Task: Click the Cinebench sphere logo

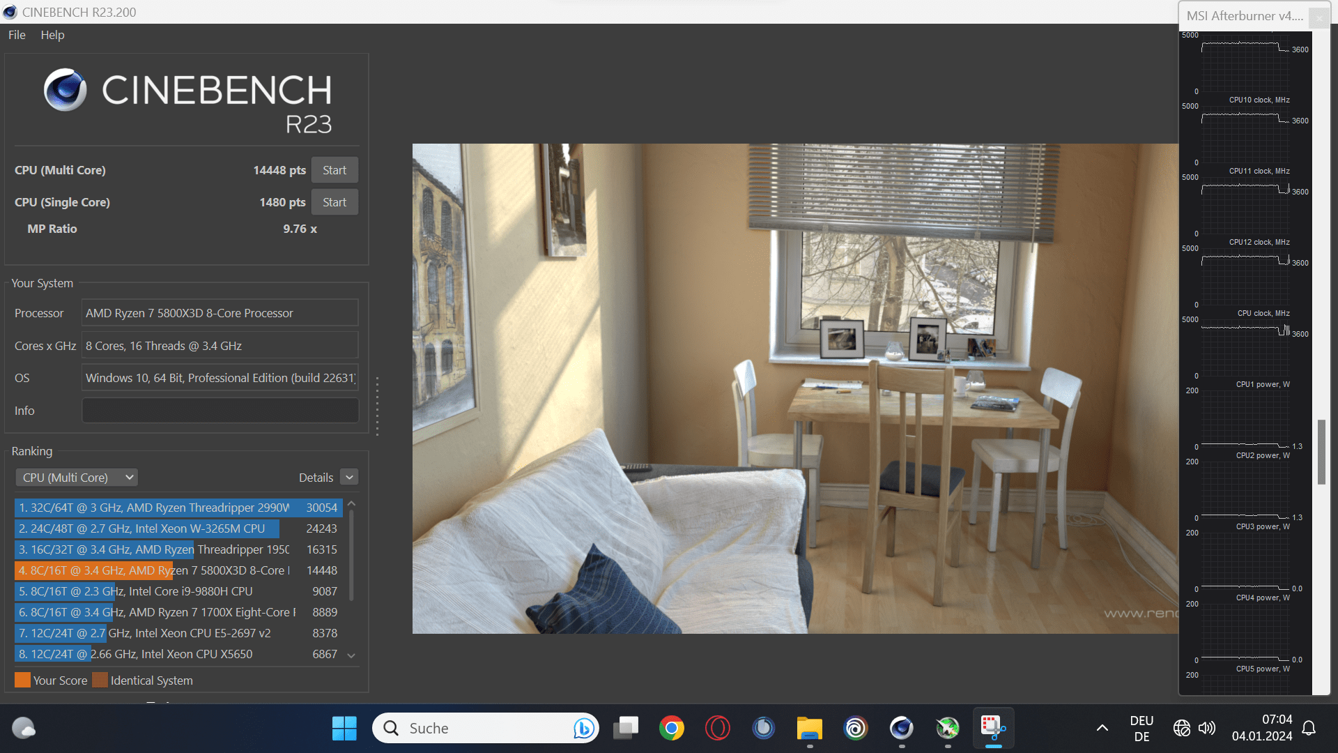Action: [x=66, y=90]
